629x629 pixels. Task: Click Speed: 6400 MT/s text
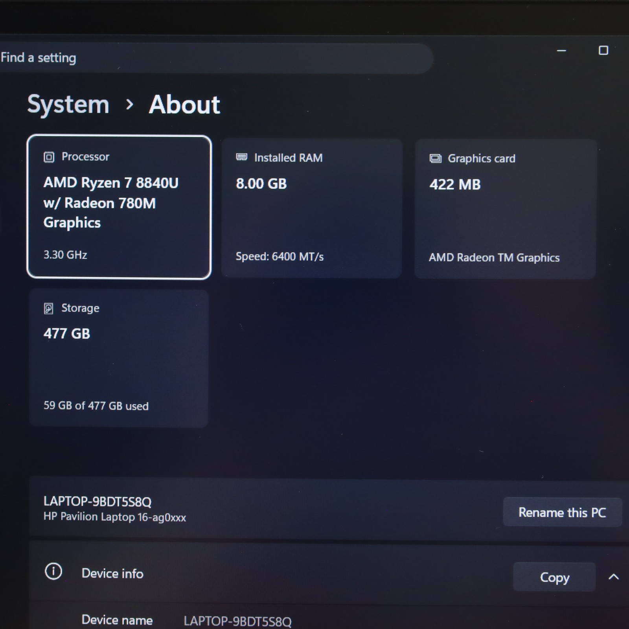[x=280, y=257]
